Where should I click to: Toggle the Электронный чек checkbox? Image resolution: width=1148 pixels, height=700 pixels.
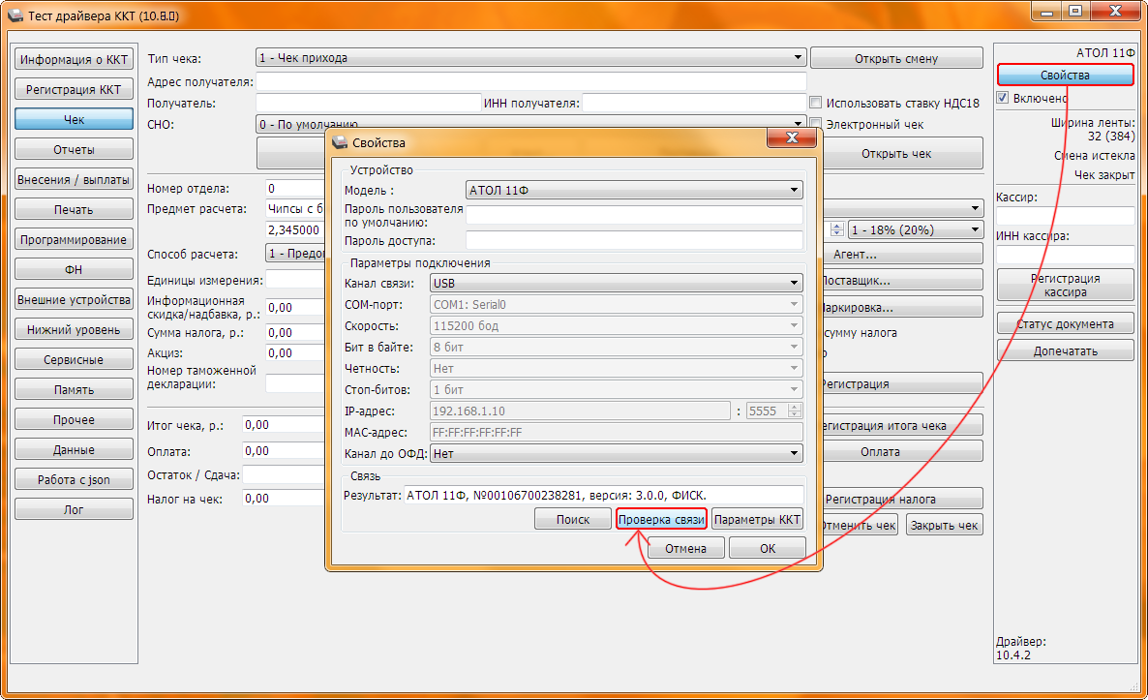pos(816,124)
